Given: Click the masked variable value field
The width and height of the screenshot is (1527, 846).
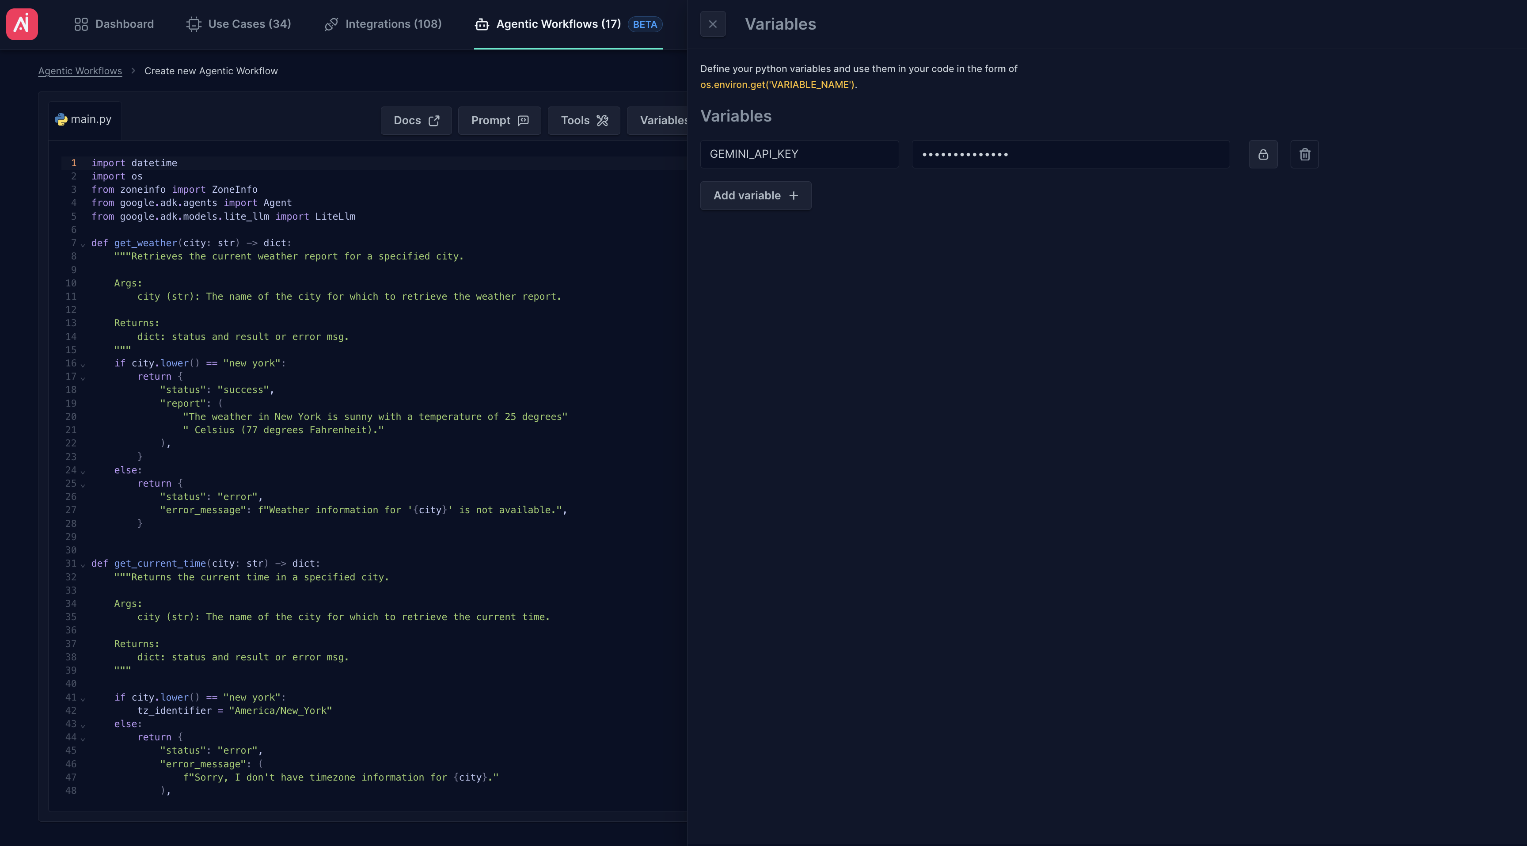Looking at the screenshot, I should pyautogui.click(x=1071, y=154).
